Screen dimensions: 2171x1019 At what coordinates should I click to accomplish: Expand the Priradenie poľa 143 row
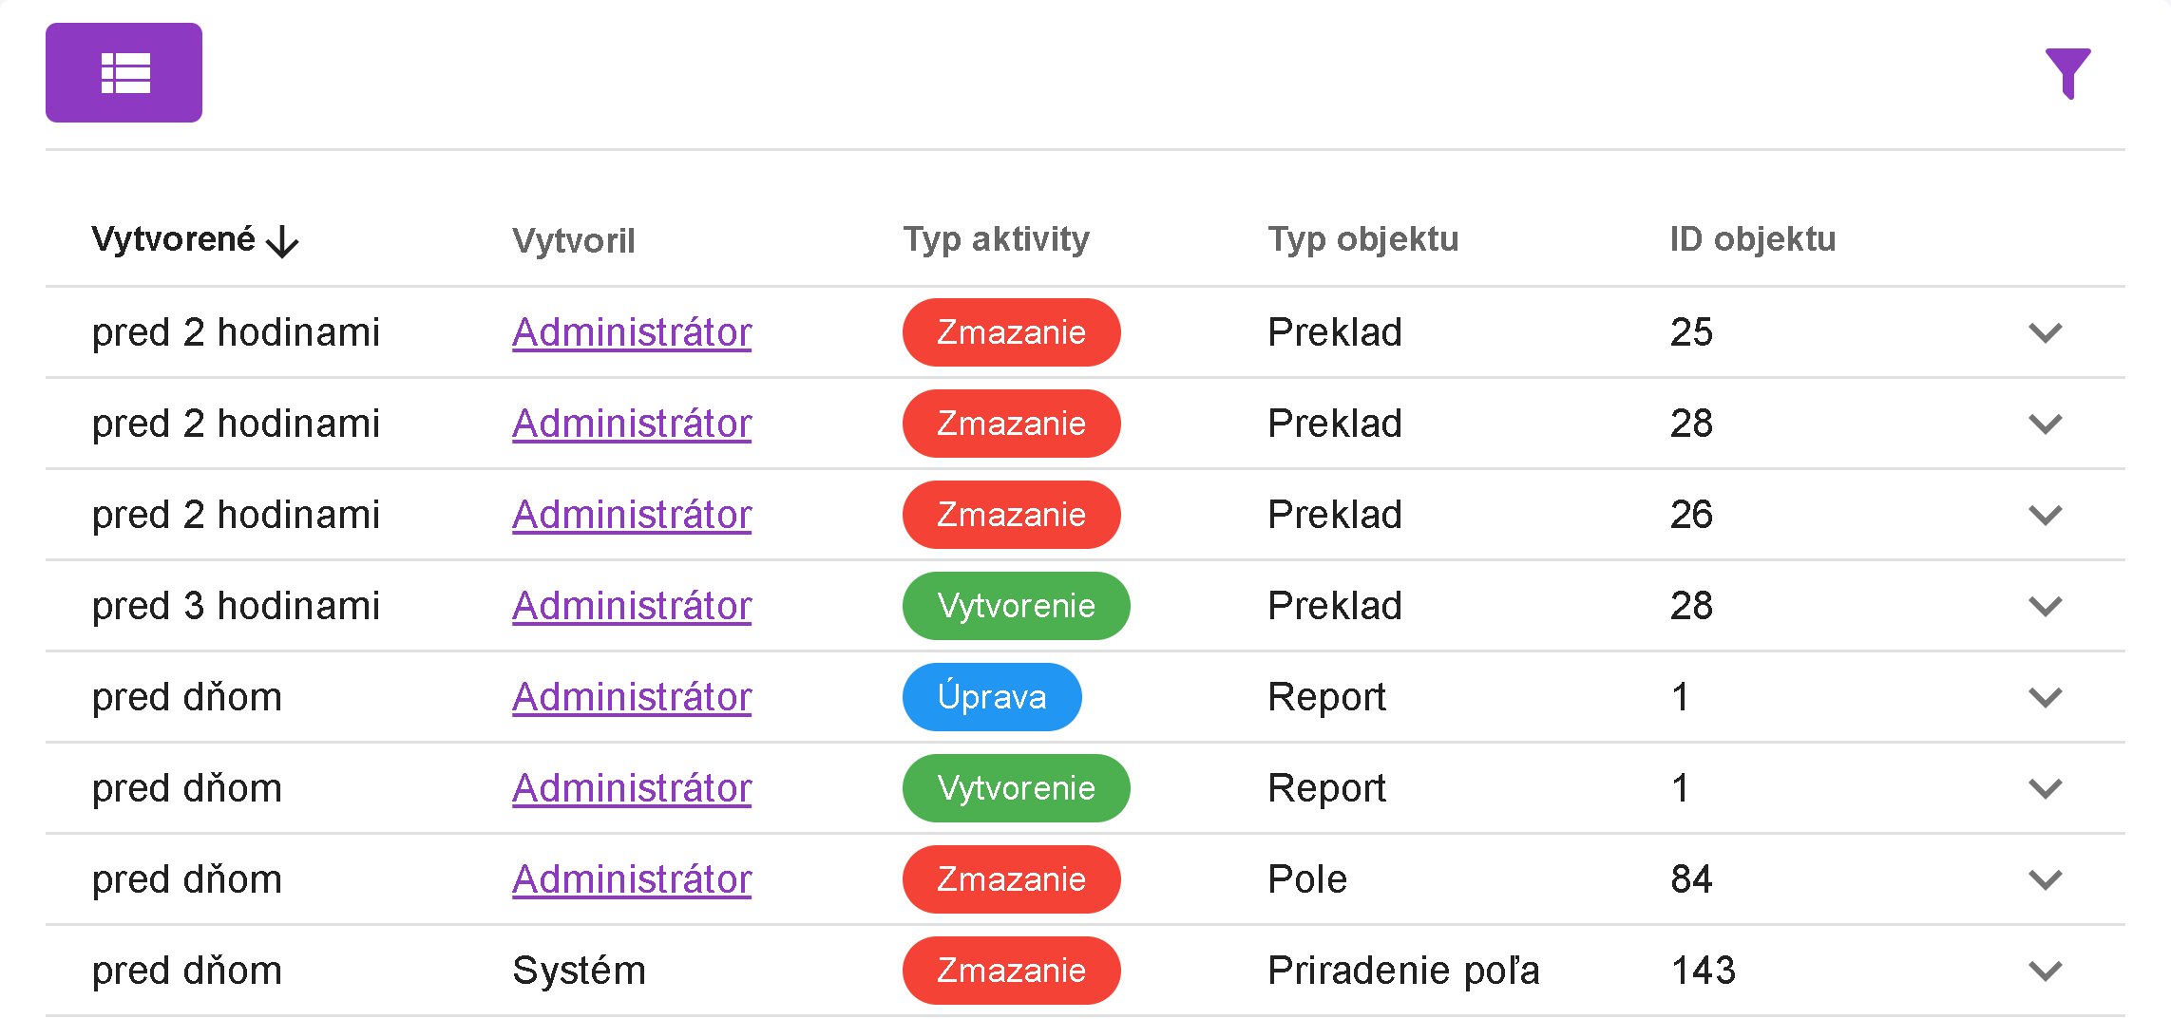pos(2045,971)
